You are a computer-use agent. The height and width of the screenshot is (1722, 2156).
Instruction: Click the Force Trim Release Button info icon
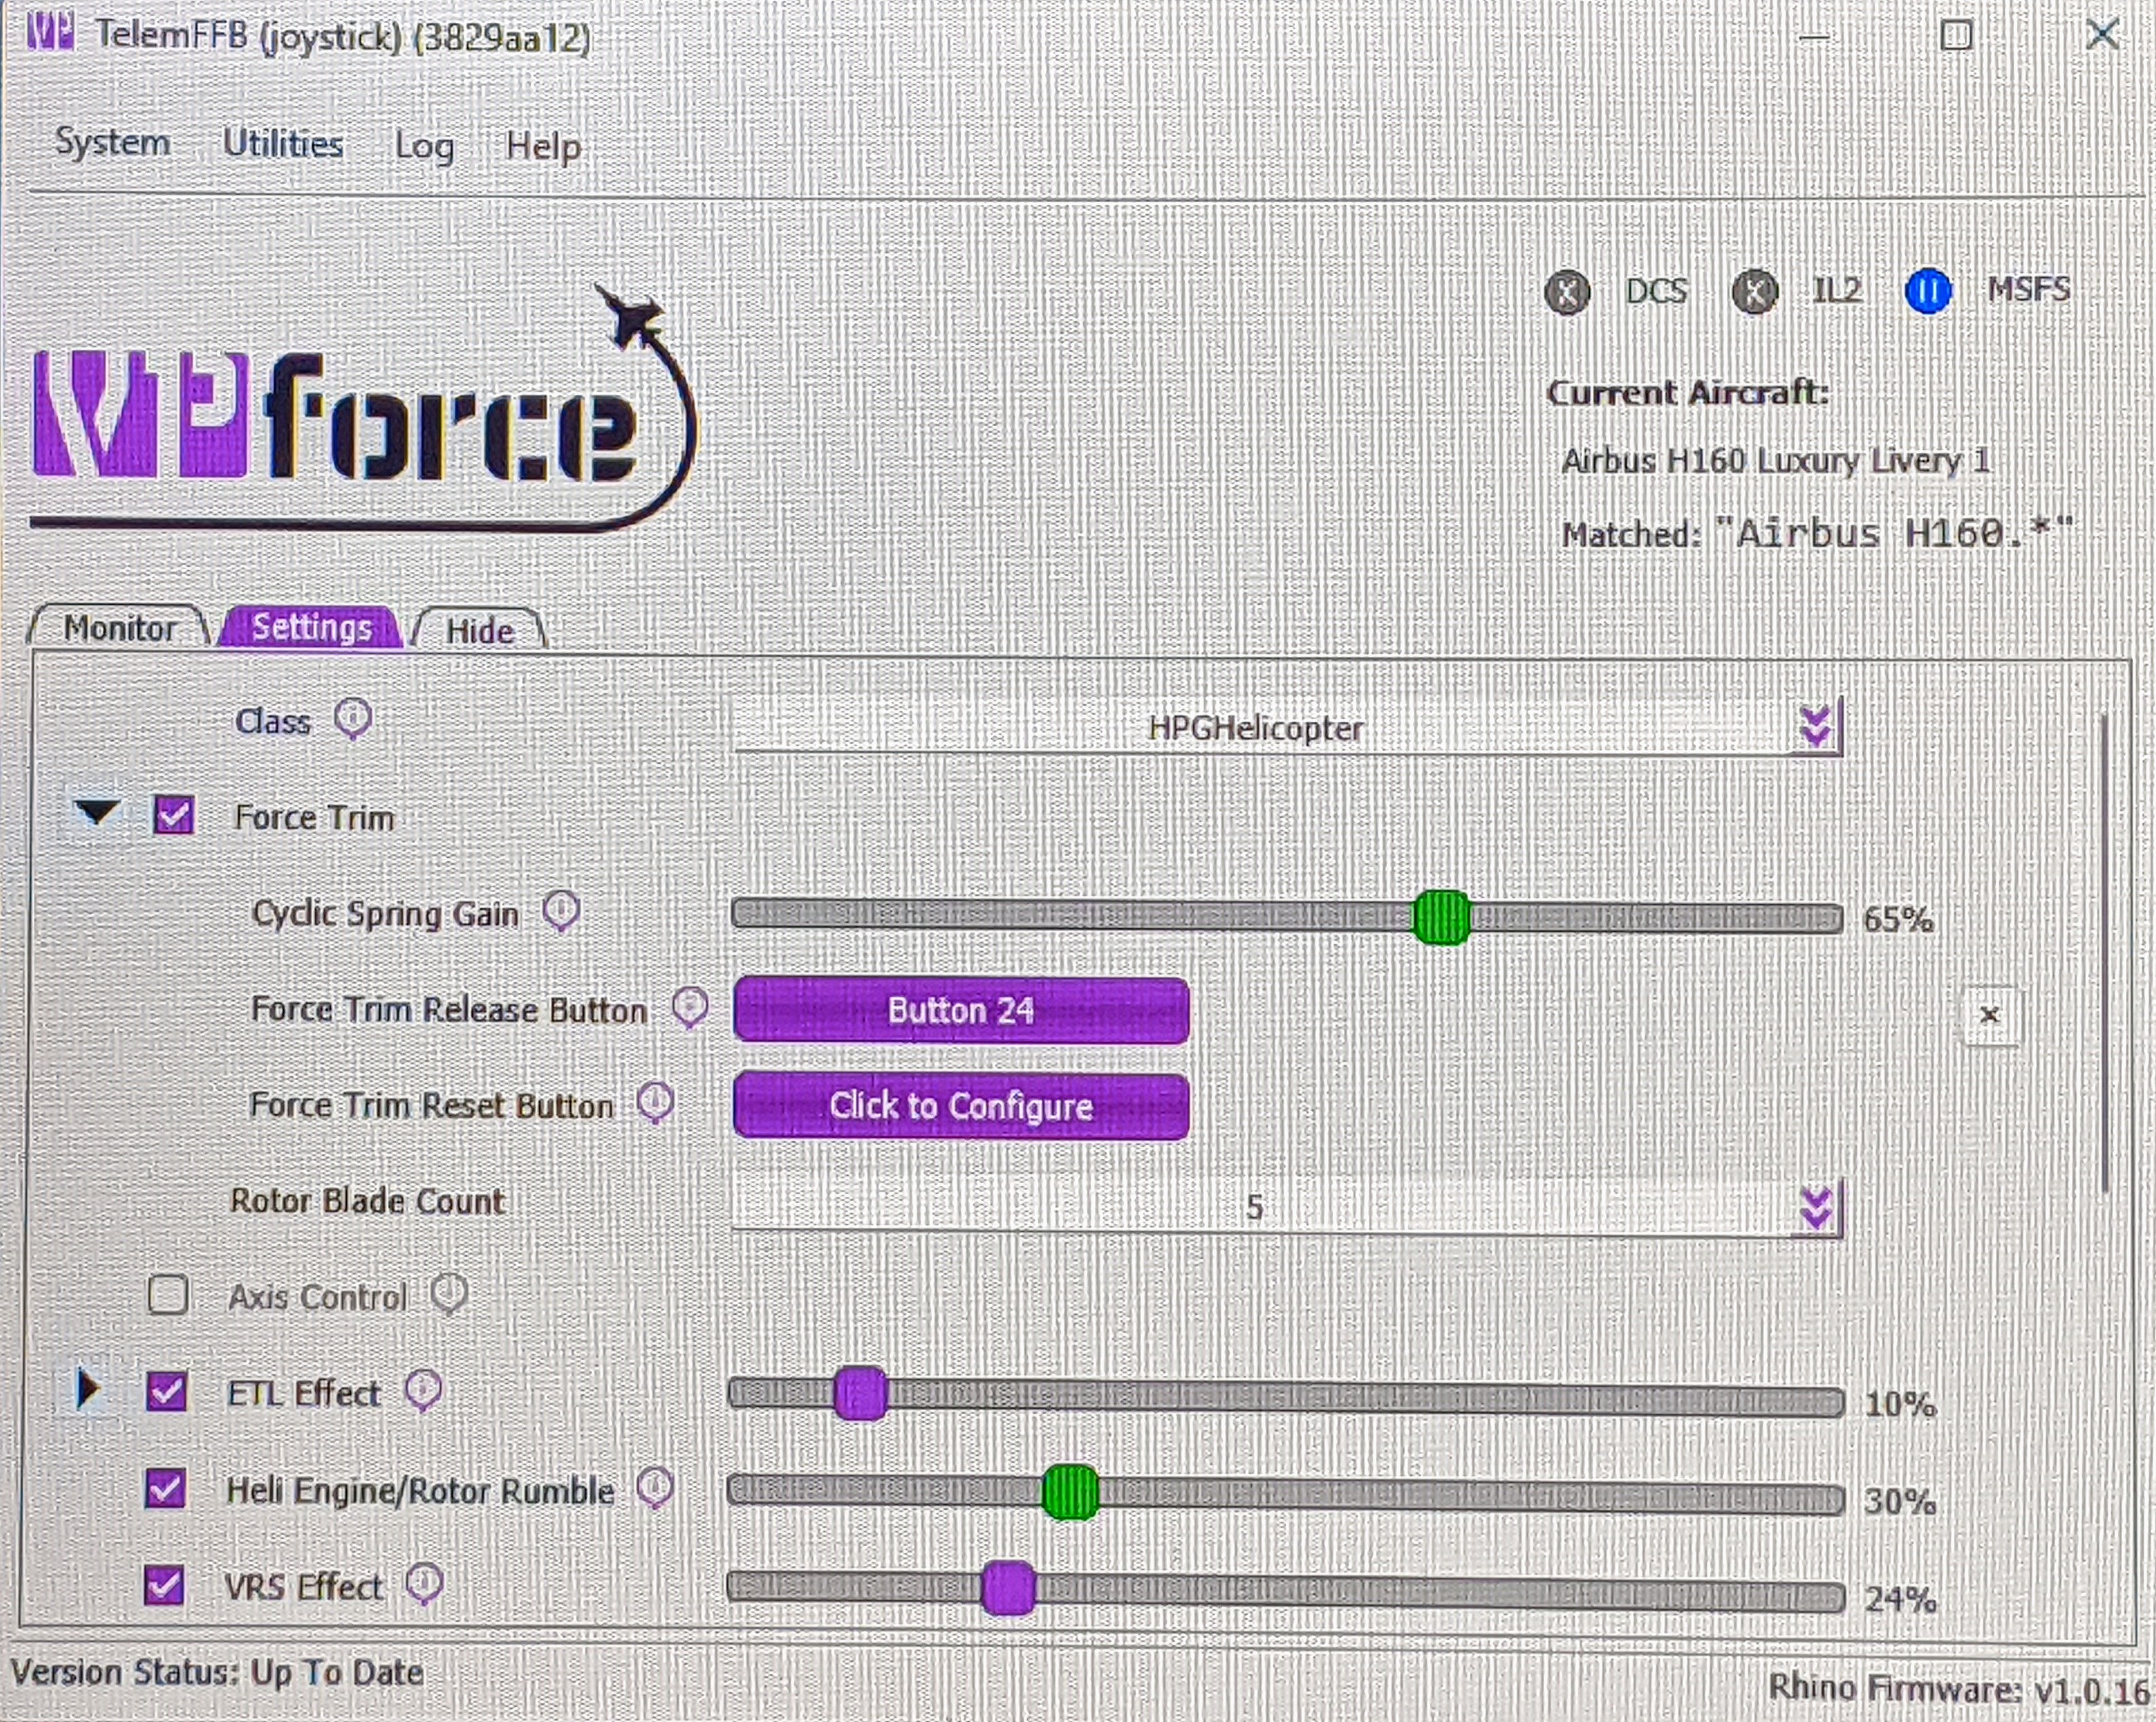point(690,1006)
